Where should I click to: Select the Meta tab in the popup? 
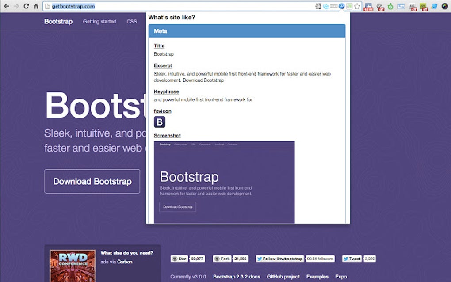(161, 31)
